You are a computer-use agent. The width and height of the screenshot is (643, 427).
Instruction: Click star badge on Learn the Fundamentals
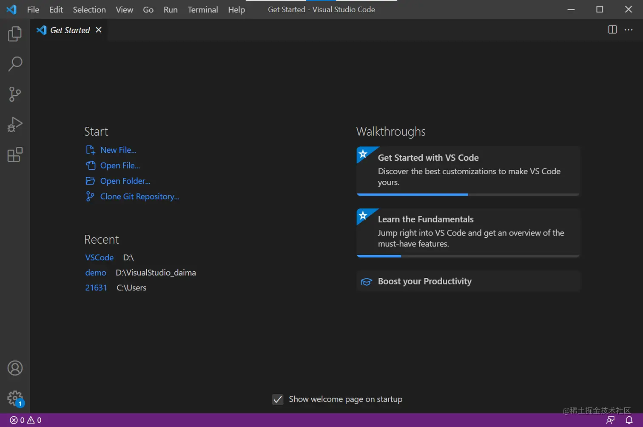[363, 216]
